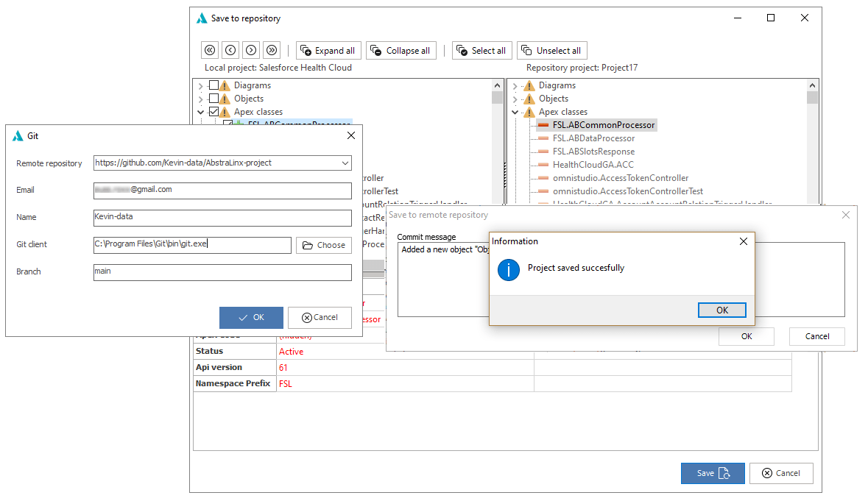The height and width of the screenshot is (501, 868).
Task: Check the local Objects checkbox
Action: point(214,99)
